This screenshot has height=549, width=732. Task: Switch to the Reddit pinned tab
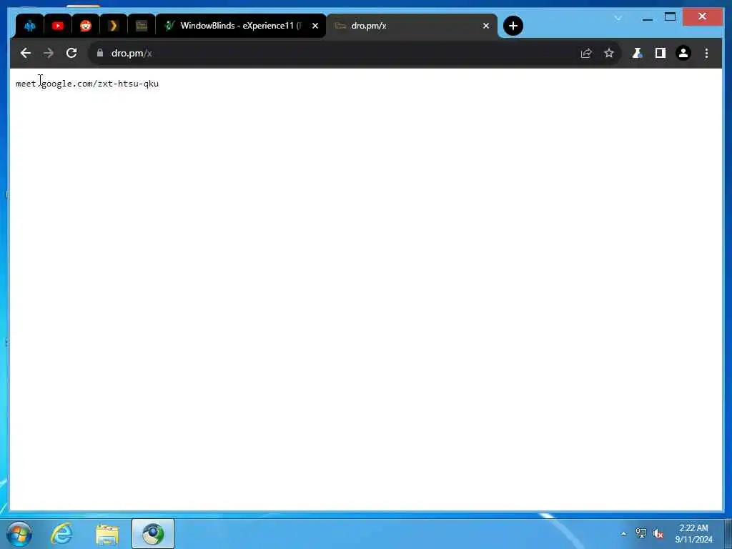pyautogui.click(x=86, y=26)
